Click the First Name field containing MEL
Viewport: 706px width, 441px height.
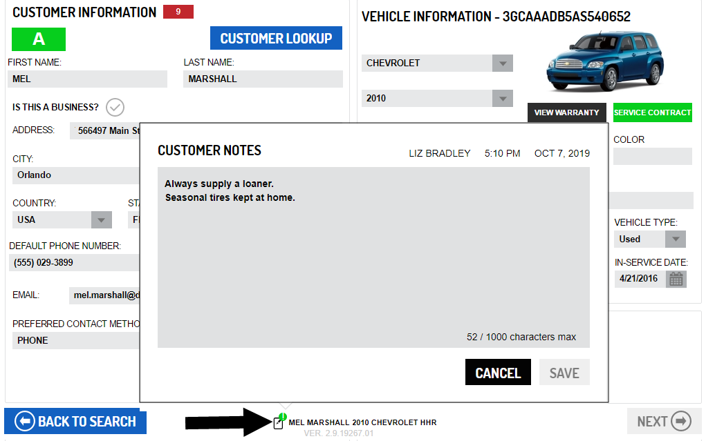click(x=87, y=79)
